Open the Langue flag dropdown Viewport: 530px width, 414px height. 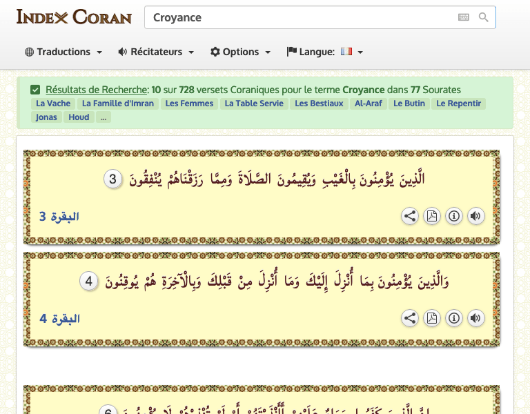point(324,52)
